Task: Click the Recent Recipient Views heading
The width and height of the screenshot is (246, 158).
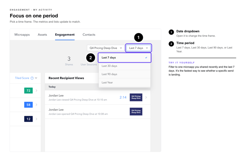Action: 66,78
